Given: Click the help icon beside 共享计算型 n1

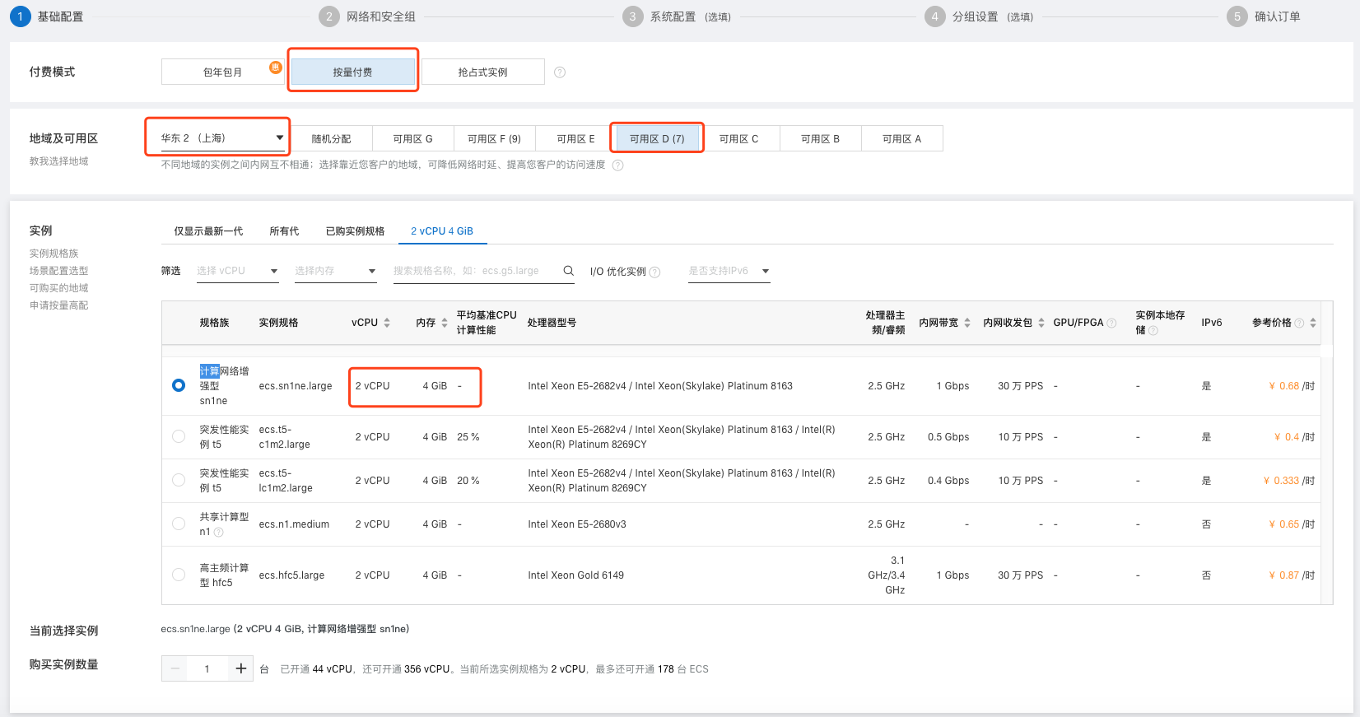Looking at the screenshot, I should (x=219, y=533).
